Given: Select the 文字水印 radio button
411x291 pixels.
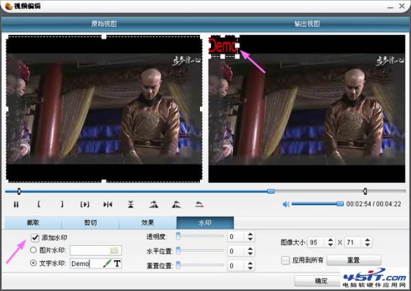Looking at the screenshot, I should click(x=34, y=263).
